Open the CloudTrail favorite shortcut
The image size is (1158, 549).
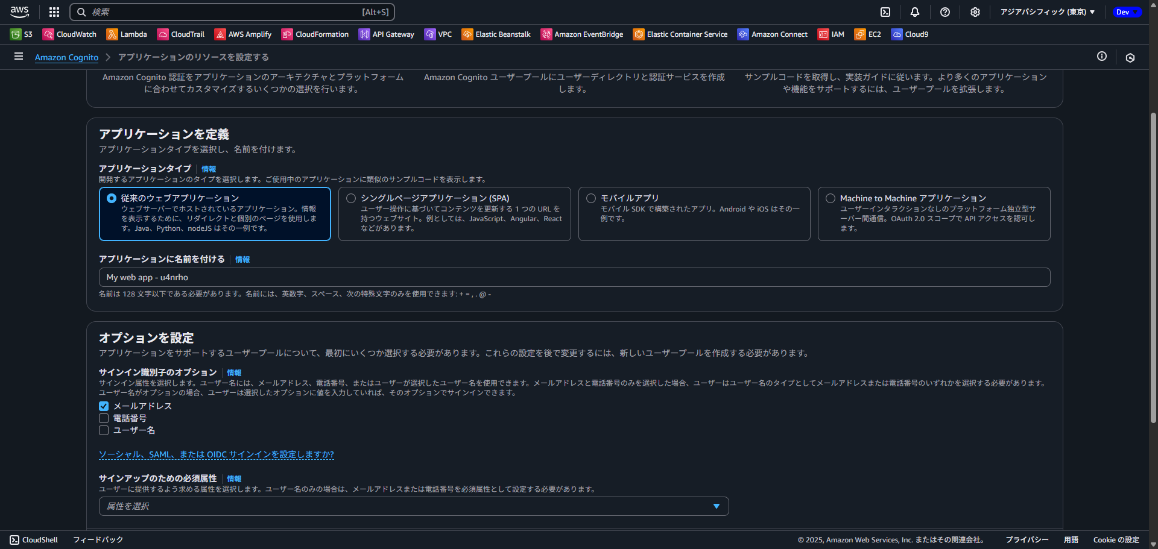[181, 34]
